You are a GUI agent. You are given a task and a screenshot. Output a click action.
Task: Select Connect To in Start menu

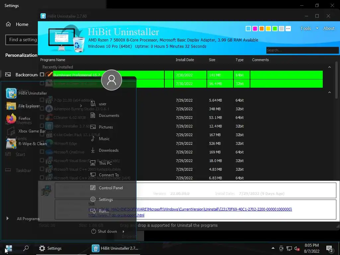[x=104, y=175]
